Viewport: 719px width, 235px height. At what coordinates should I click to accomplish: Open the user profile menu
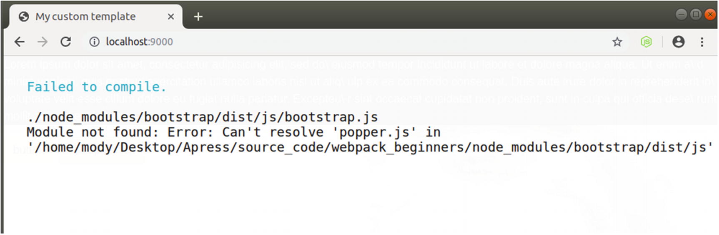(x=679, y=42)
